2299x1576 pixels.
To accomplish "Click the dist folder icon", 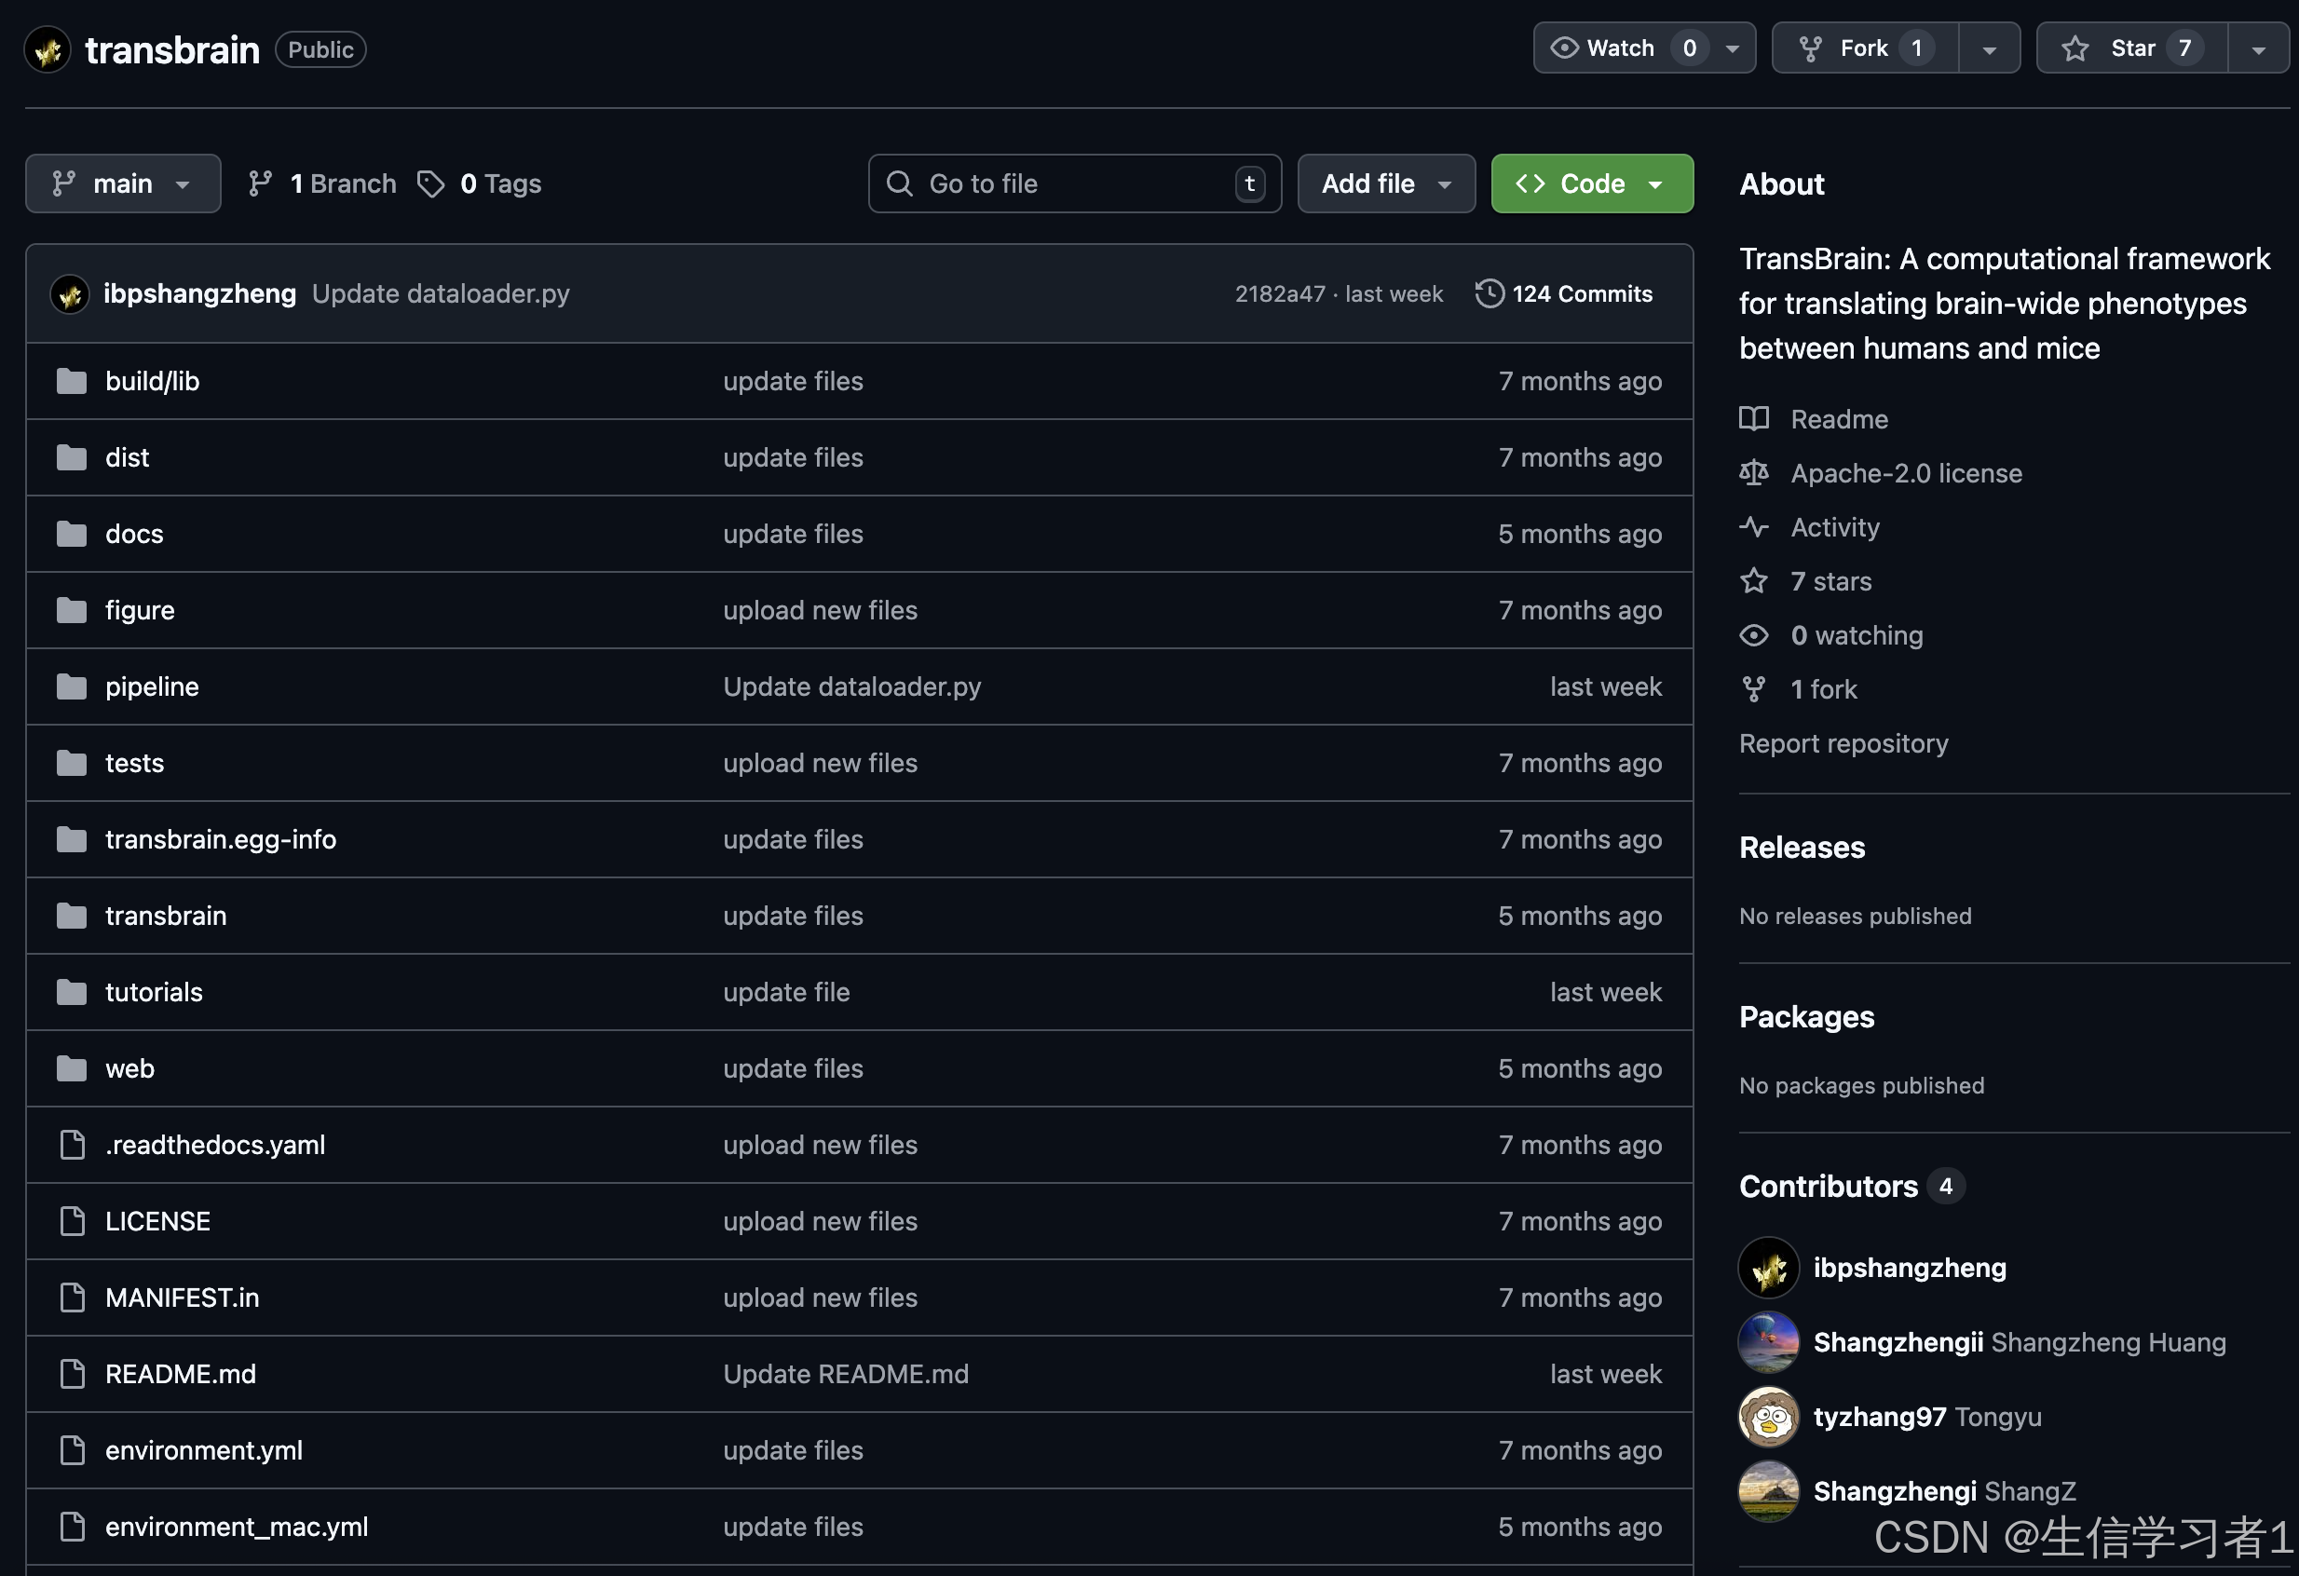I will pyautogui.click(x=71, y=457).
